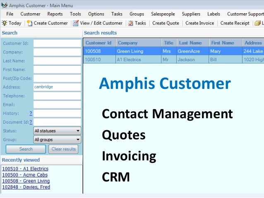Click the Today lightbulb icon
Screen dimensions: 264x198
5,23
